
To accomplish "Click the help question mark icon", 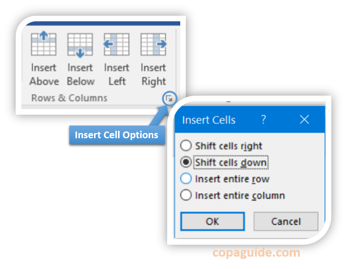I will [x=263, y=120].
